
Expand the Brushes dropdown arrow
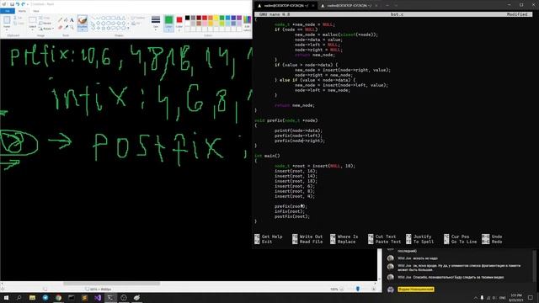coord(83,30)
